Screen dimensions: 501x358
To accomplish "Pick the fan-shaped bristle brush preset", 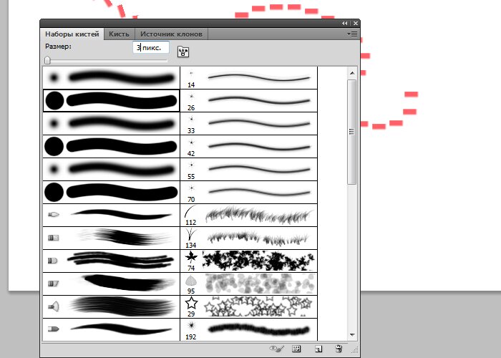I will pos(111,306).
